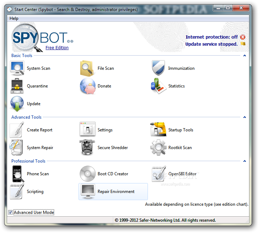
Task: Click the Advanced Tools section heading
Action: [27, 117]
